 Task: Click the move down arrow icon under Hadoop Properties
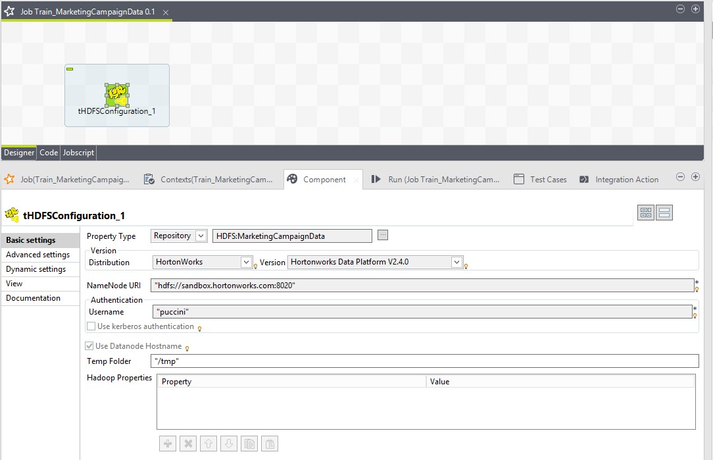pyautogui.click(x=229, y=444)
